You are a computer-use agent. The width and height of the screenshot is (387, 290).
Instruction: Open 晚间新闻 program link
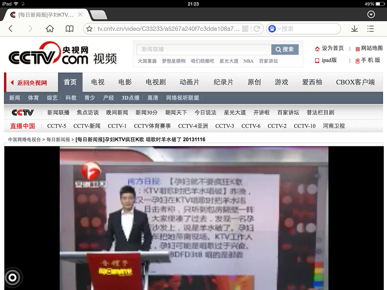click(x=117, y=112)
